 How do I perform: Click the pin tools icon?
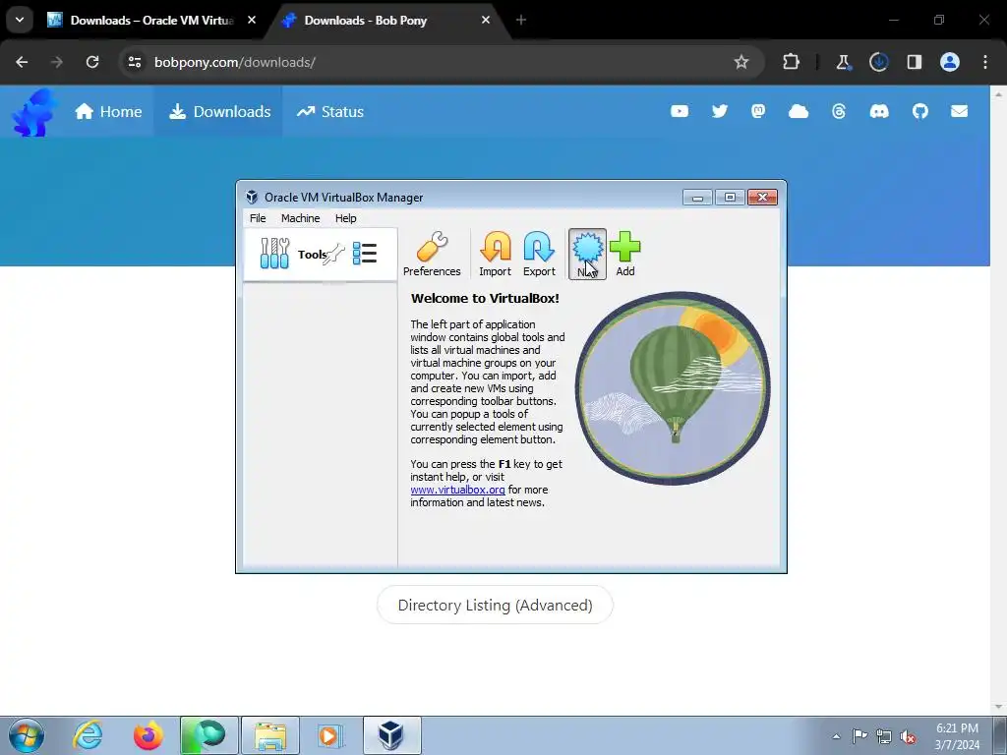(x=334, y=255)
